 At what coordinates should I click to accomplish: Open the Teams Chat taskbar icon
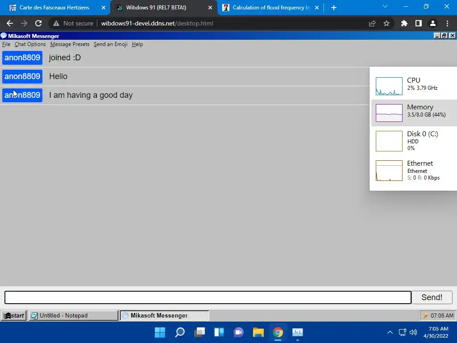[238, 332]
